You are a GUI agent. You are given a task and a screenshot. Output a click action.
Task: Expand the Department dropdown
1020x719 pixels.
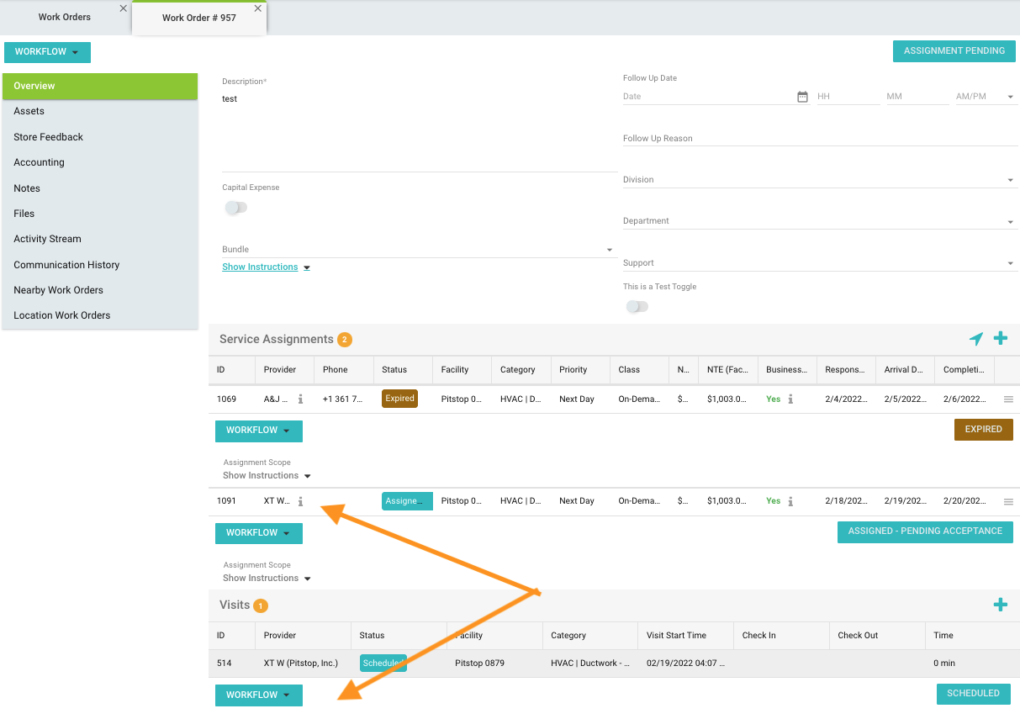coord(820,221)
